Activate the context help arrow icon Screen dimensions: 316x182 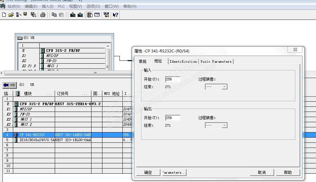click(115, 15)
